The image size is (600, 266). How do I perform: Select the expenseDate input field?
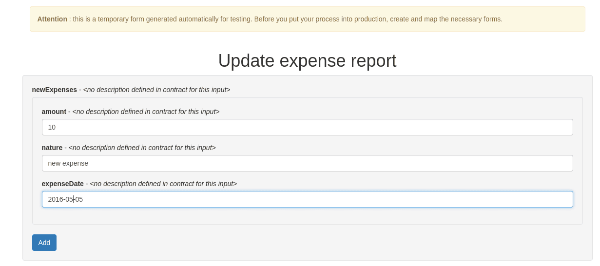(307, 199)
